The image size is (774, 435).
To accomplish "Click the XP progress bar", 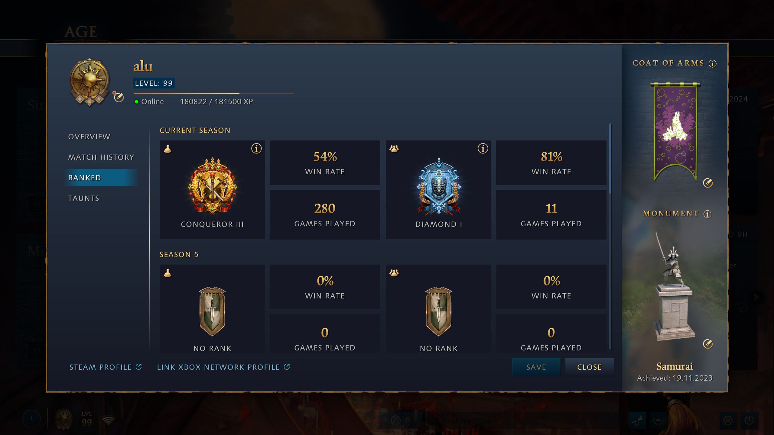I will 214,93.
